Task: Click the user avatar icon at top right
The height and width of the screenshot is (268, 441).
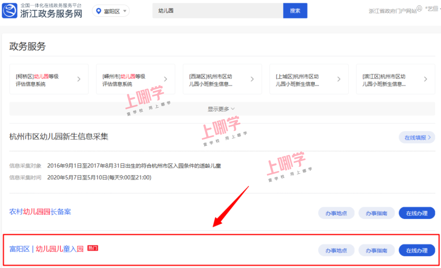Action: (419, 8)
